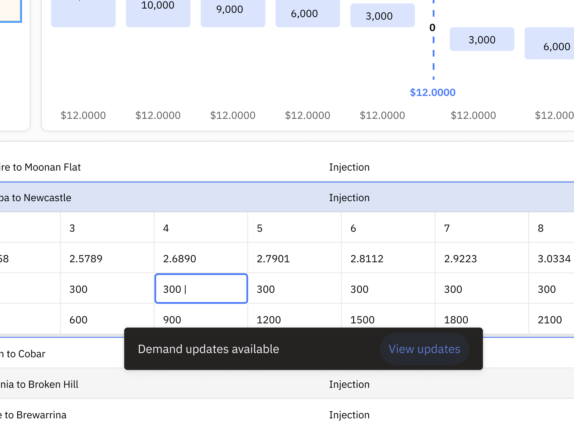Click the 1200 cell in column 5
This screenshot has height=428, width=574.
coord(294,319)
